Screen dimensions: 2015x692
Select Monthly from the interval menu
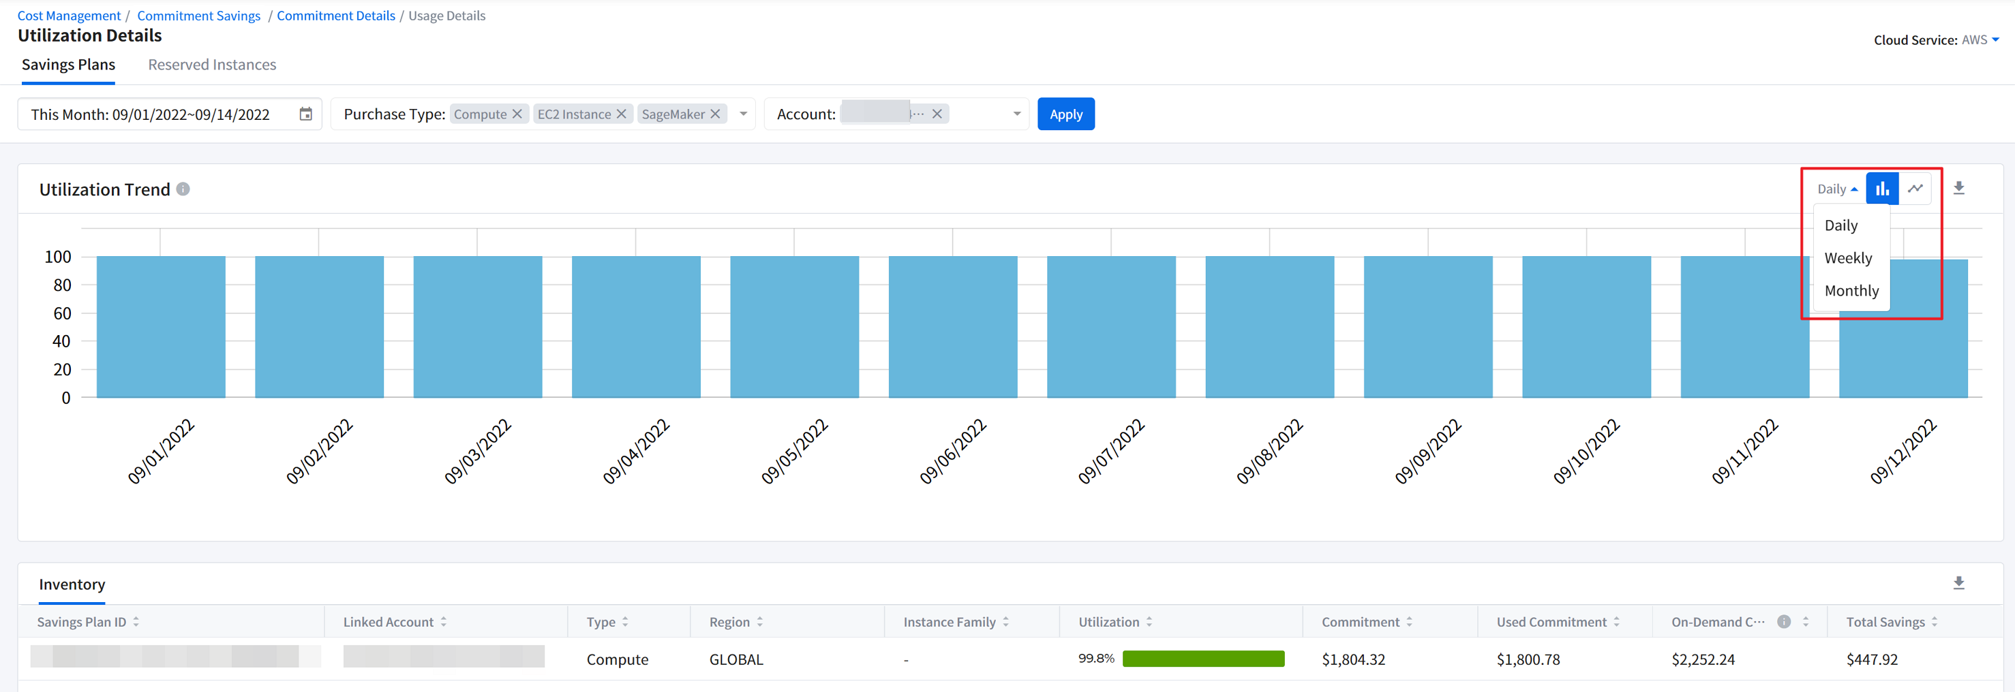pos(1851,291)
